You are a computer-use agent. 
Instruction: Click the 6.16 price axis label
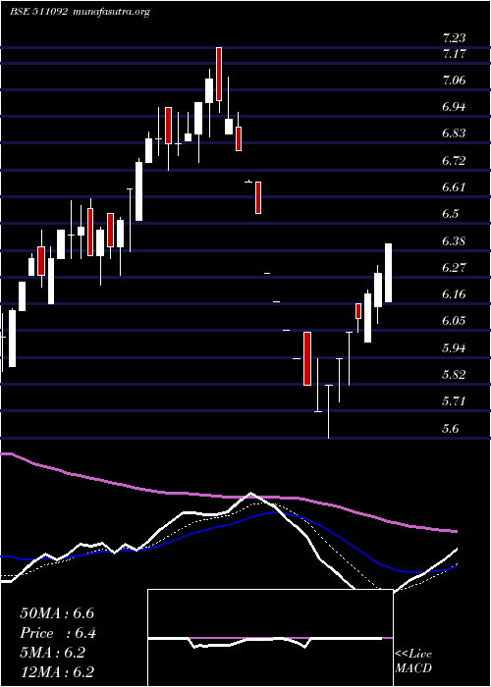pos(454,294)
